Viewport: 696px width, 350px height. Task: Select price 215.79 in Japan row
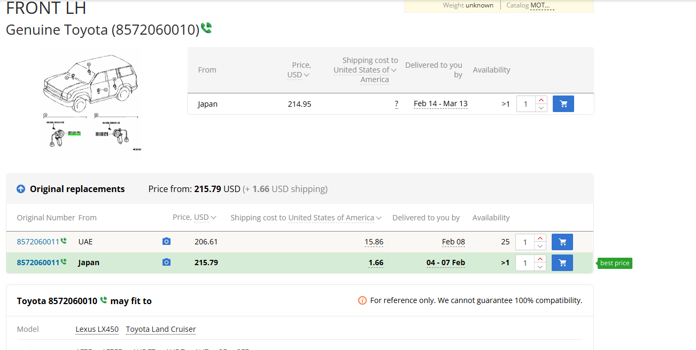[x=206, y=262]
